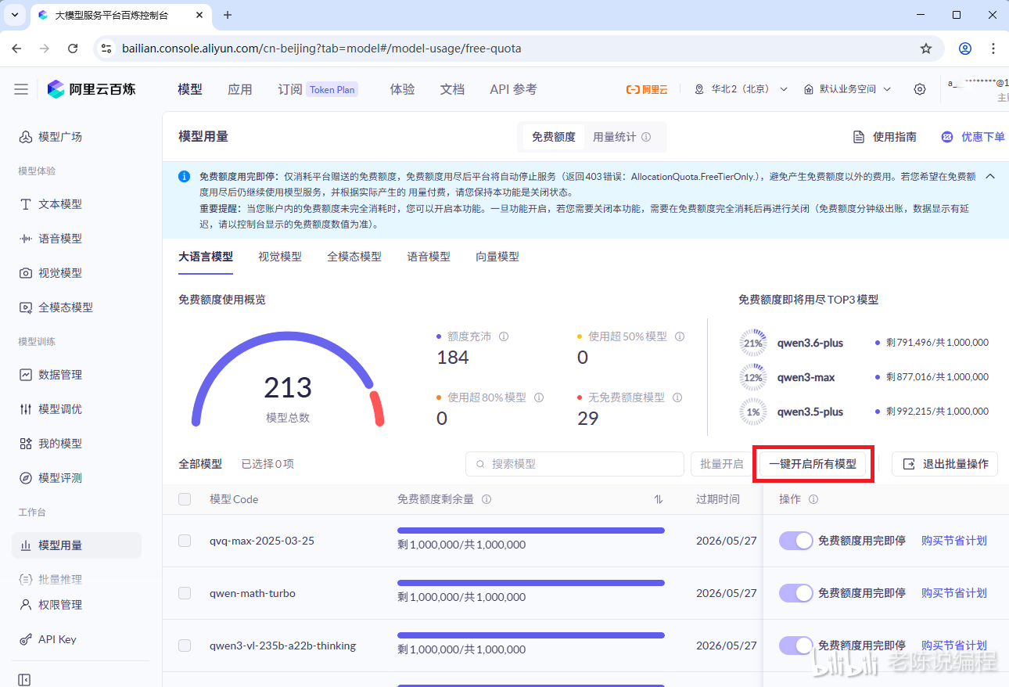
Task: Click 一键开启所有模型 button
Action: pyautogui.click(x=813, y=464)
